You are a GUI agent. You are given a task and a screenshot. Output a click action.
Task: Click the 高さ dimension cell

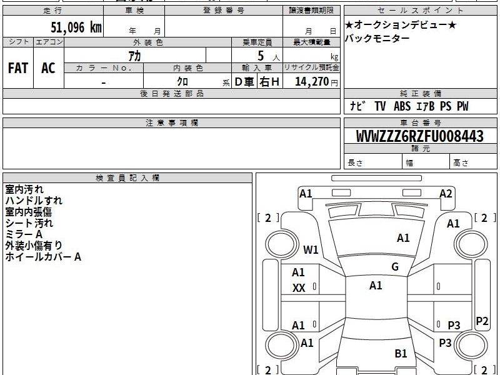click(x=473, y=161)
